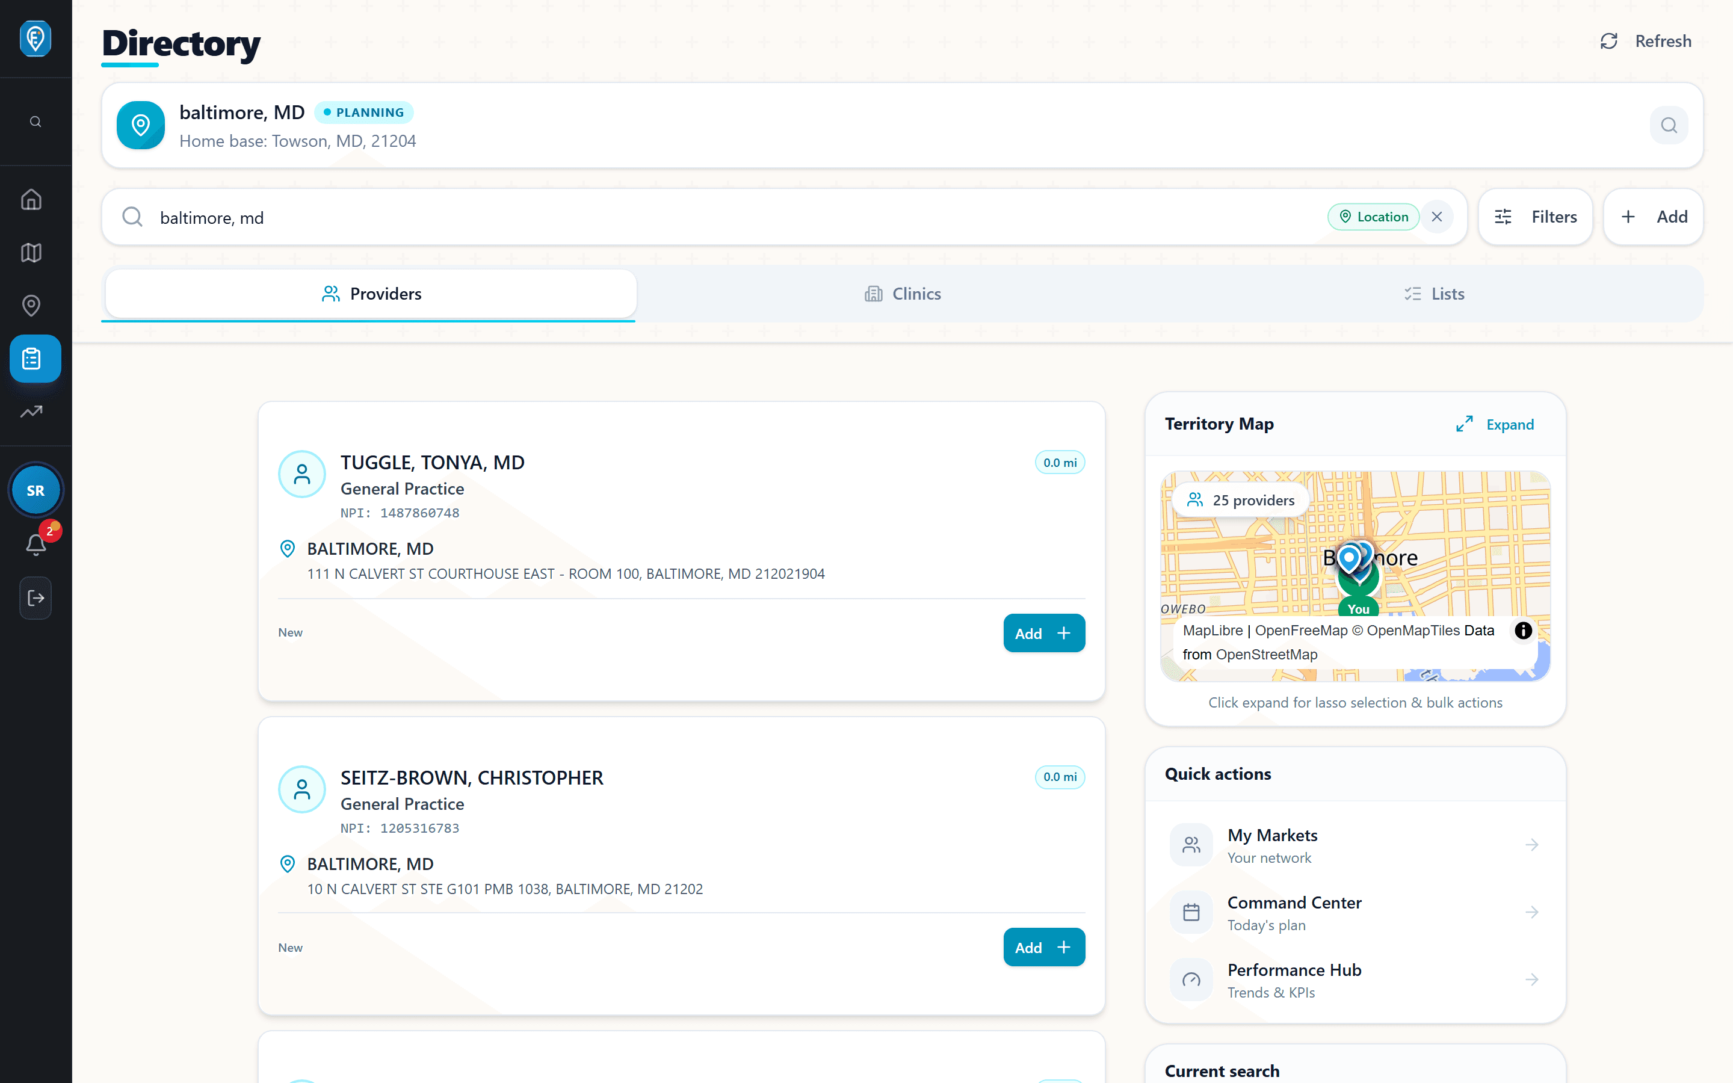1733x1083 pixels.
Task: Click the Location filter chip
Action: click(1373, 217)
